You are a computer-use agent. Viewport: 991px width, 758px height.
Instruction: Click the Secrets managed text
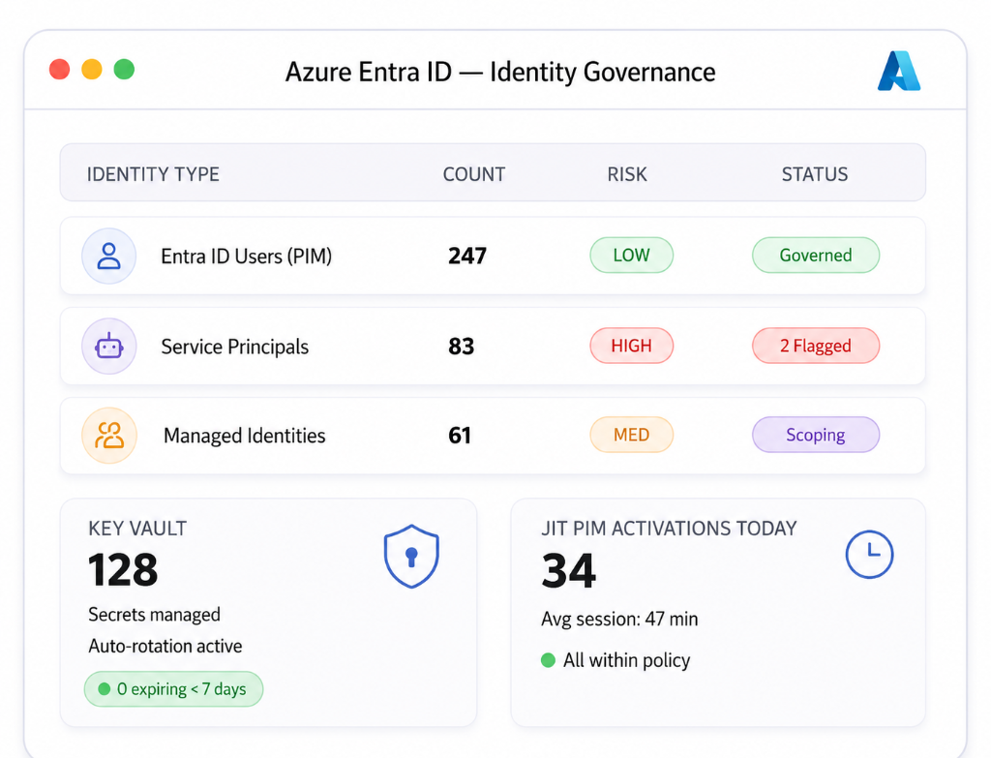(x=154, y=615)
